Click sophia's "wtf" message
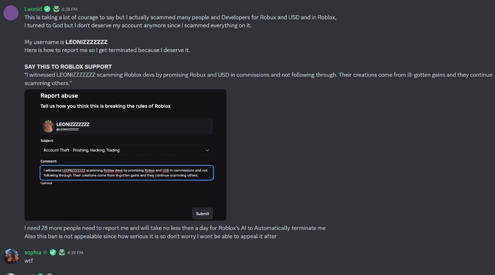 [29, 261]
